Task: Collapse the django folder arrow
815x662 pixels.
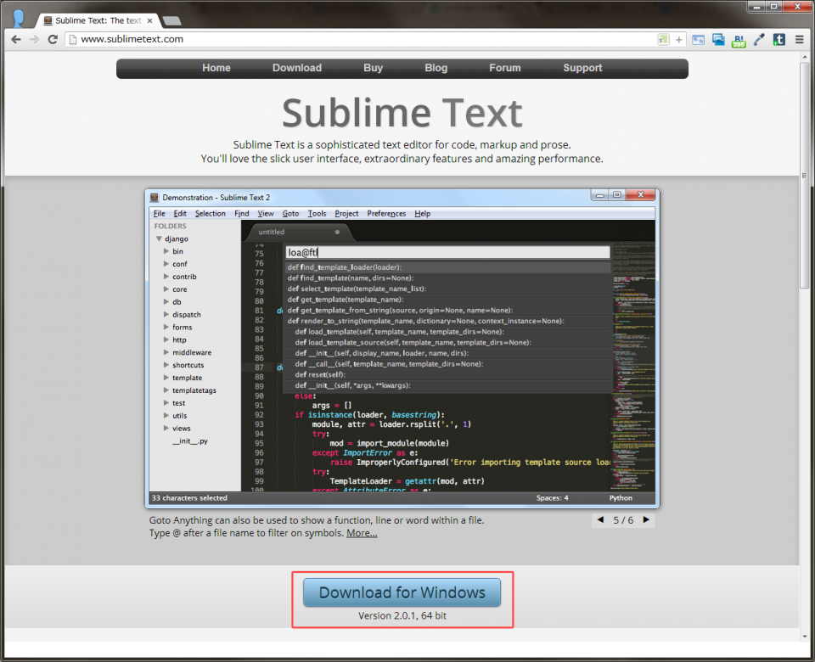Action: tap(159, 238)
